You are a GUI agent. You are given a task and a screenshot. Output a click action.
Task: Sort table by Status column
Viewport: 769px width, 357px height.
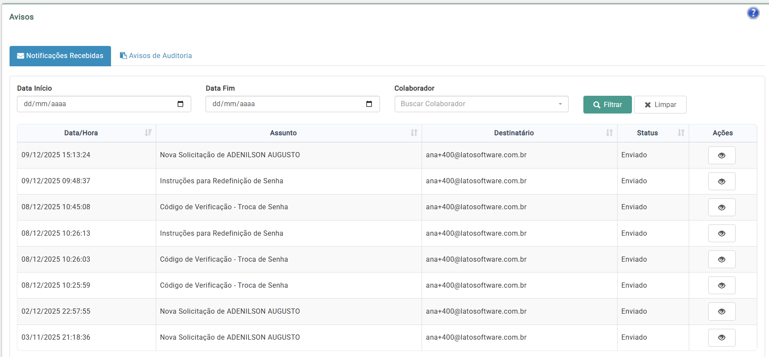point(681,133)
